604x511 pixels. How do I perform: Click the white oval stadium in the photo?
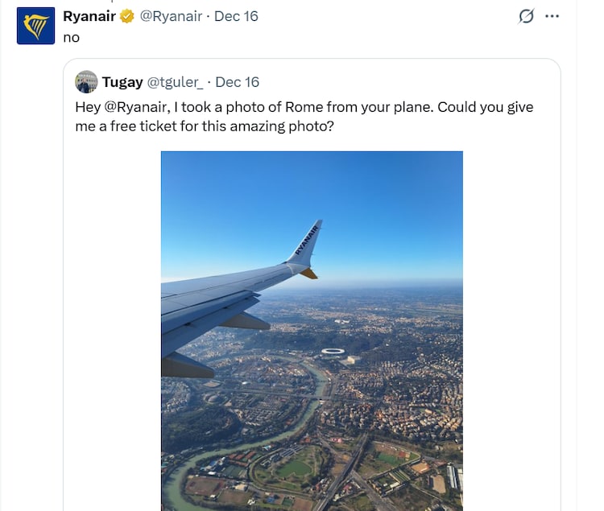333,352
